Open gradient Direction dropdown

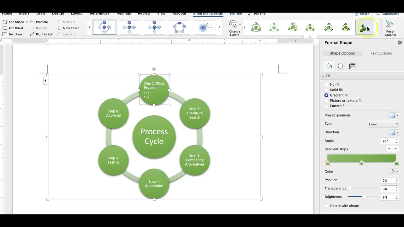(394, 133)
